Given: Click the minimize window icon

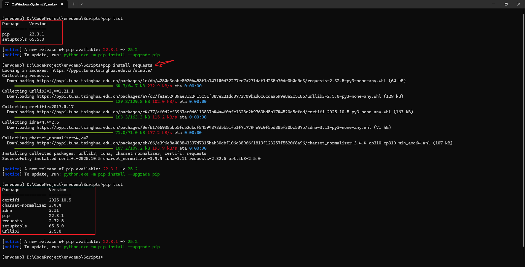Looking at the screenshot, I should (x=494, y=4).
